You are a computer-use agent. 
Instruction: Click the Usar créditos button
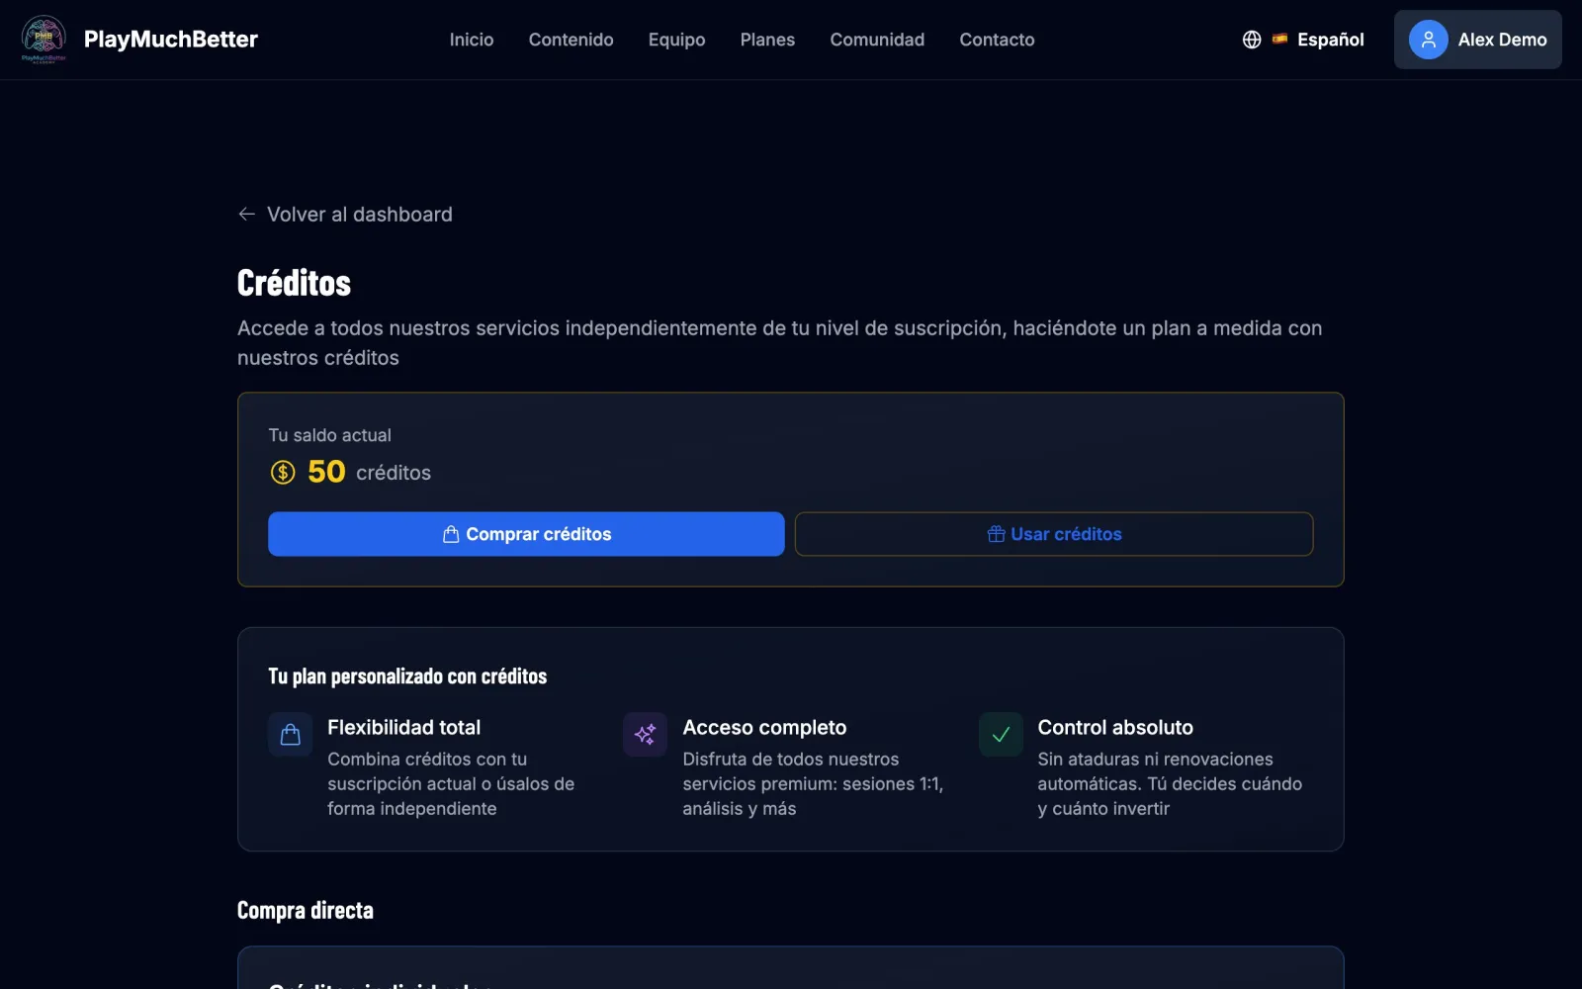(1054, 534)
